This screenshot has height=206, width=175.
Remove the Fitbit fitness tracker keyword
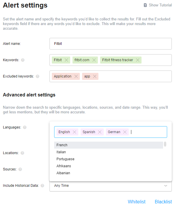138,60
